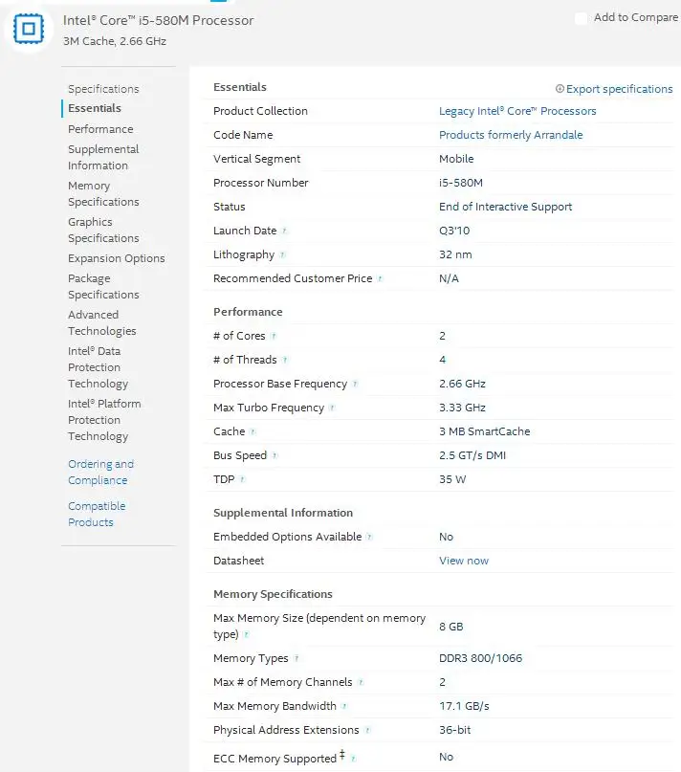Image resolution: width=681 pixels, height=772 pixels.
Task: Click Cache info icon
Action: tap(253, 431)
